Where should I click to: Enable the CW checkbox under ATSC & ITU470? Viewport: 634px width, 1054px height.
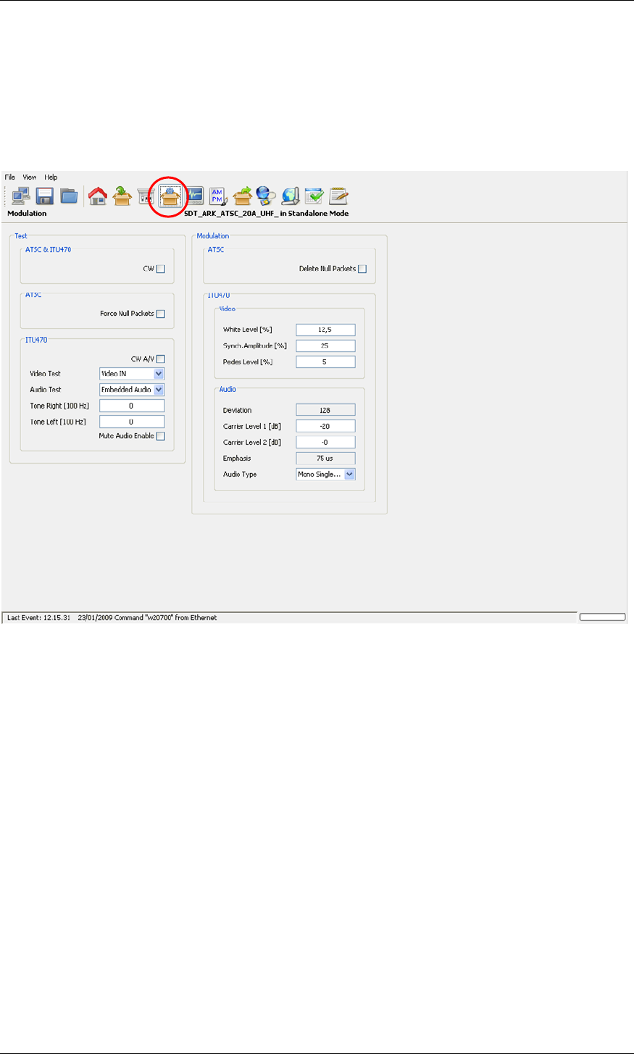pyautogui.click(x=161, y=269)
